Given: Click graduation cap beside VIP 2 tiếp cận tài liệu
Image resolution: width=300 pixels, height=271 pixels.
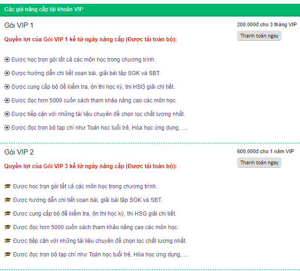Looking at the screenshot, I should point(8,241).
